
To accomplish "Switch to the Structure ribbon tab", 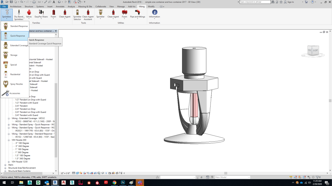I will [x=29, y=6].
